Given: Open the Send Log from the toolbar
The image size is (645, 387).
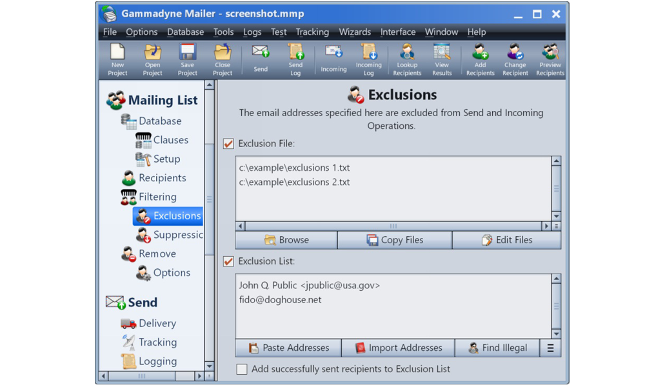Looking at the screenshot, I should (295, 59).
